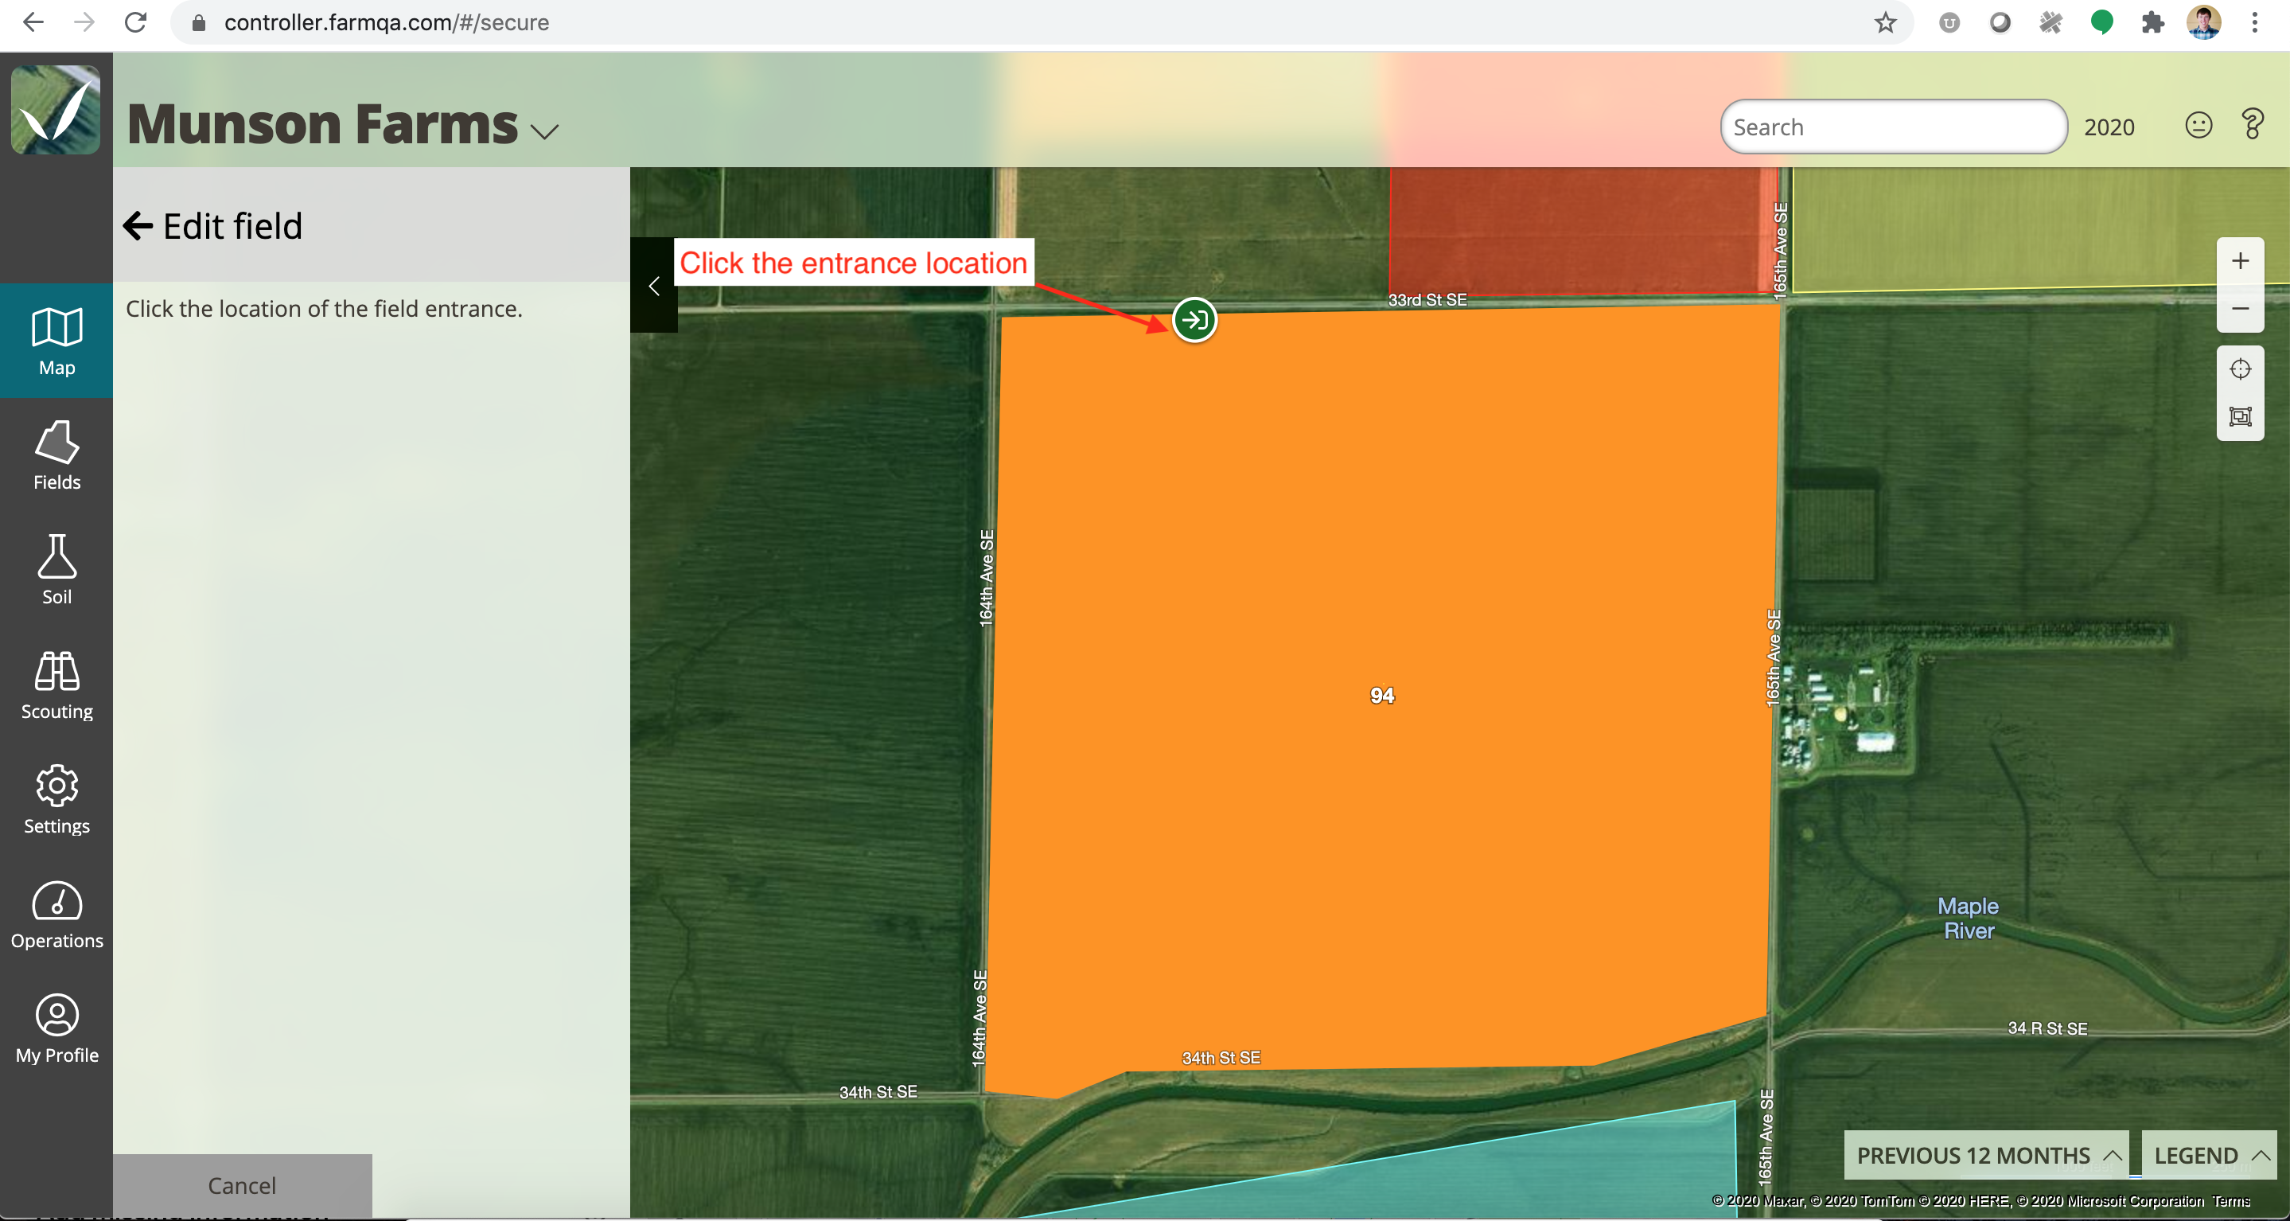Click the orange field labeled 94

click(1381, 696)
